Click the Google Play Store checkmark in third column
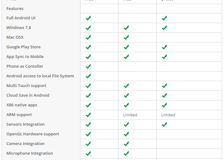The width and height of the screenshot is (224, 160). (164, 47)
